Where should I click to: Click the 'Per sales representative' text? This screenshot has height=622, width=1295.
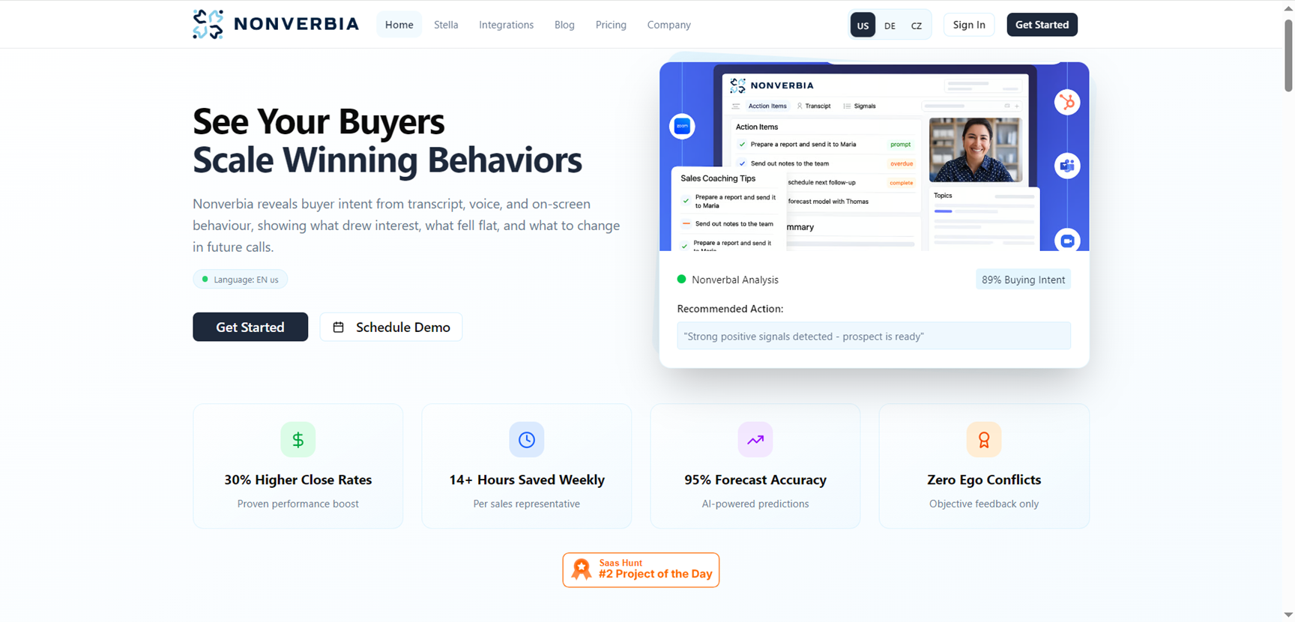point(527,504)
